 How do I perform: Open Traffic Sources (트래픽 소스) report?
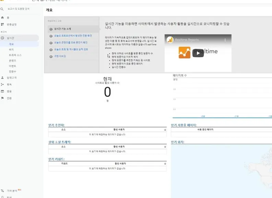15,55
